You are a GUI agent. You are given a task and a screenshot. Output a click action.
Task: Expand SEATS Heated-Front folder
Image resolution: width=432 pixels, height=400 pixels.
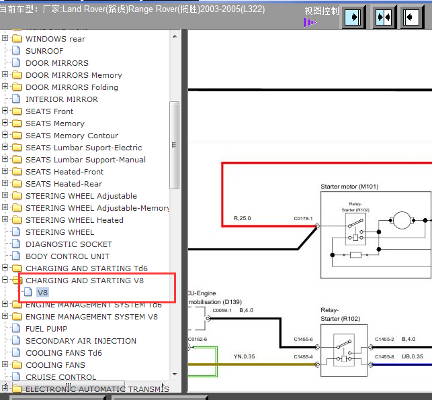[x=5, y=171]
